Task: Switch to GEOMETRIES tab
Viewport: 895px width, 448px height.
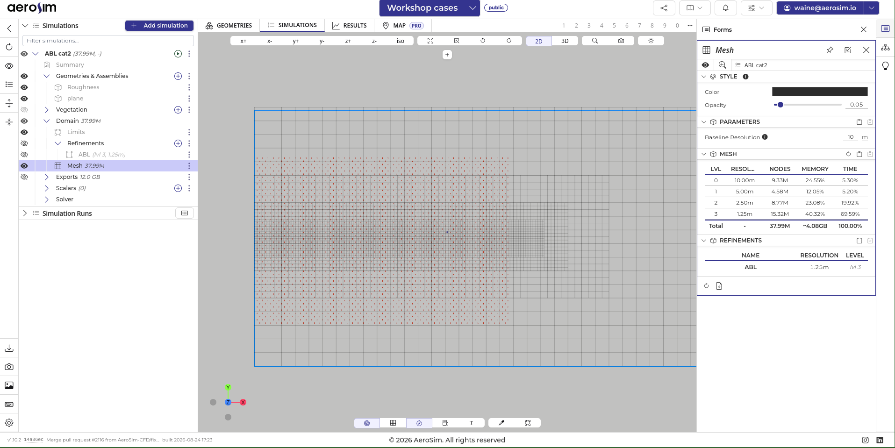Action: [x=229, y=26]
